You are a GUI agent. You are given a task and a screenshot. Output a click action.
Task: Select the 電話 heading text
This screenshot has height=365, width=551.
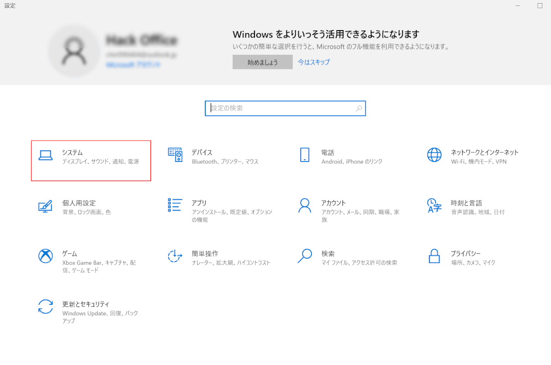(x=328, y=152)
